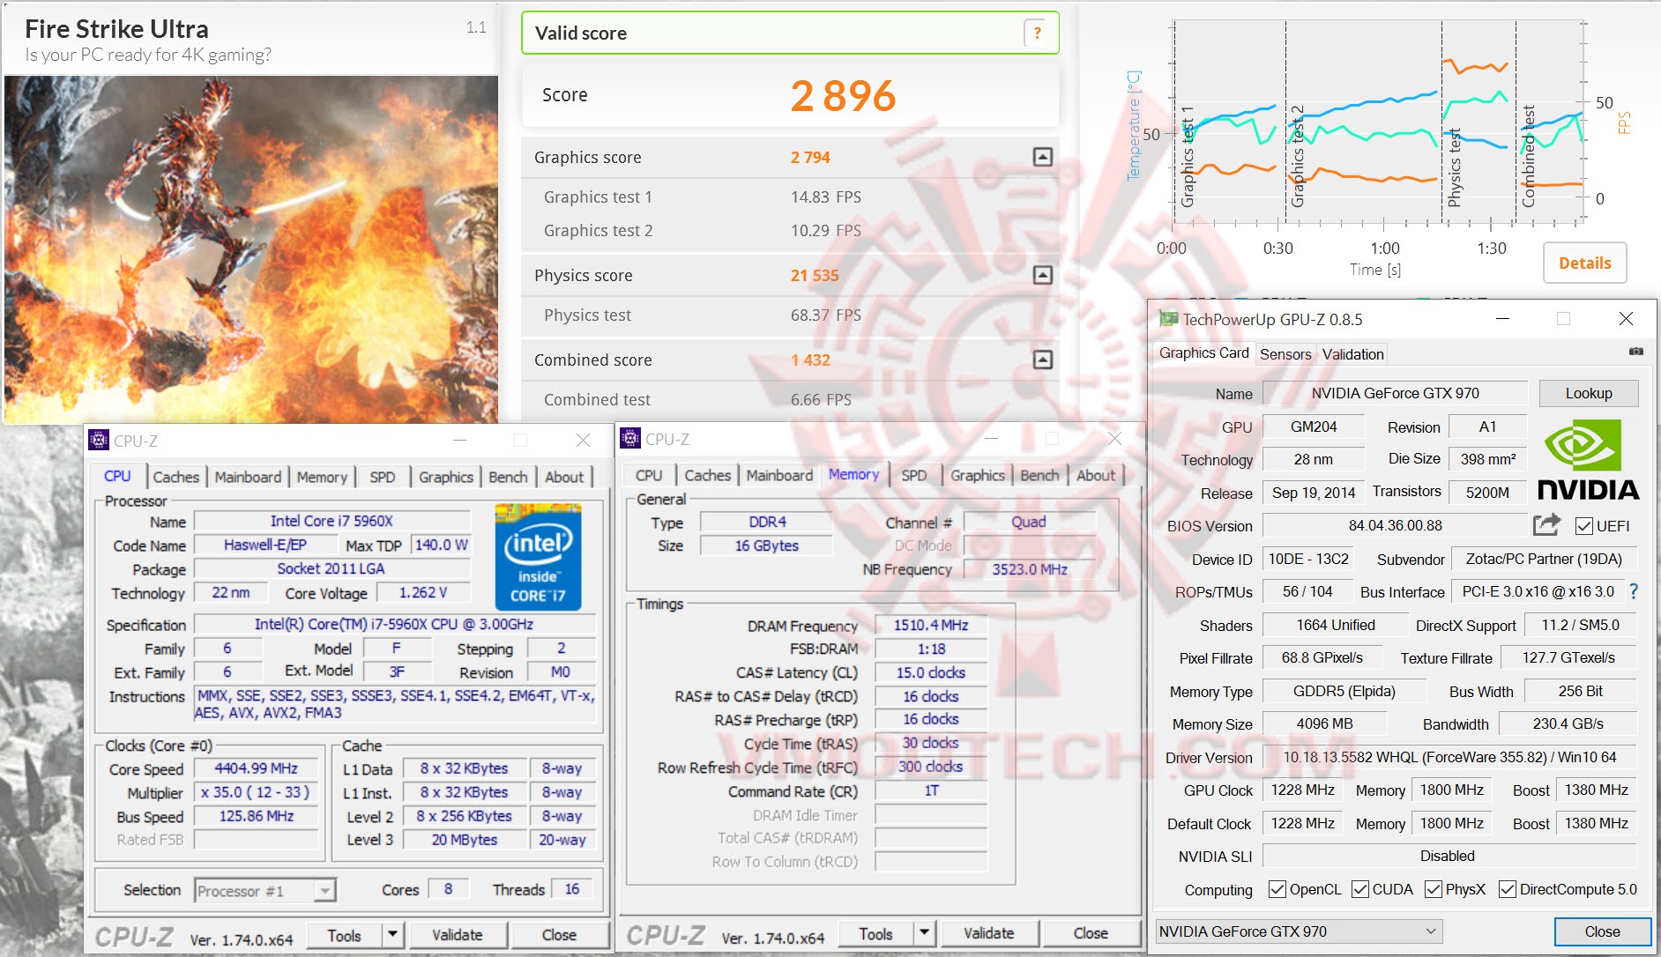This screenshot has height=957, width=1661.
Task: Click Validate button in left CPU-Z window
Action: click(457, 935)
